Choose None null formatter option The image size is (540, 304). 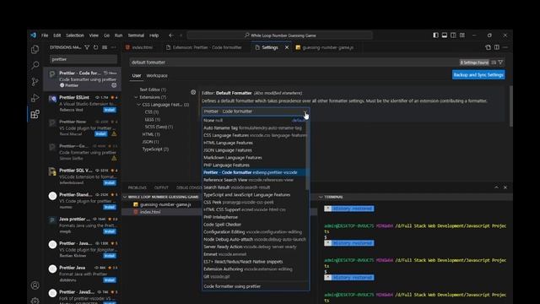(255, 120)
